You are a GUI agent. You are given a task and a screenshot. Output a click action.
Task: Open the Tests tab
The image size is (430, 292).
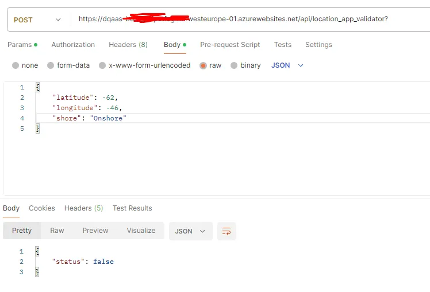coord(282,45)
